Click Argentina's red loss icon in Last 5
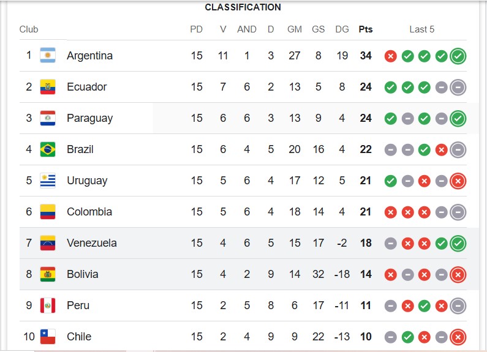 pos(390,56)
